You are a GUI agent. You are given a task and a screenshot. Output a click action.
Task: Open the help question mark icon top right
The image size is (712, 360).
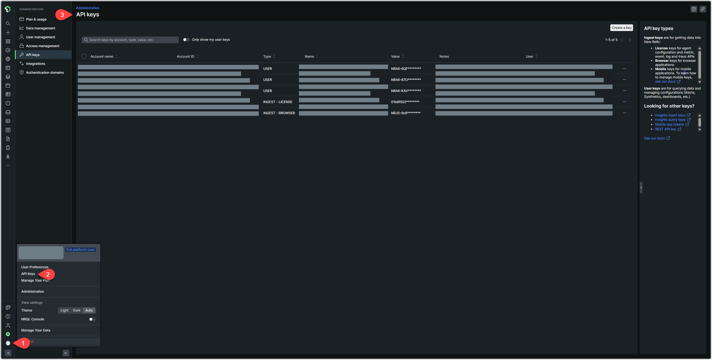(694, 9)
